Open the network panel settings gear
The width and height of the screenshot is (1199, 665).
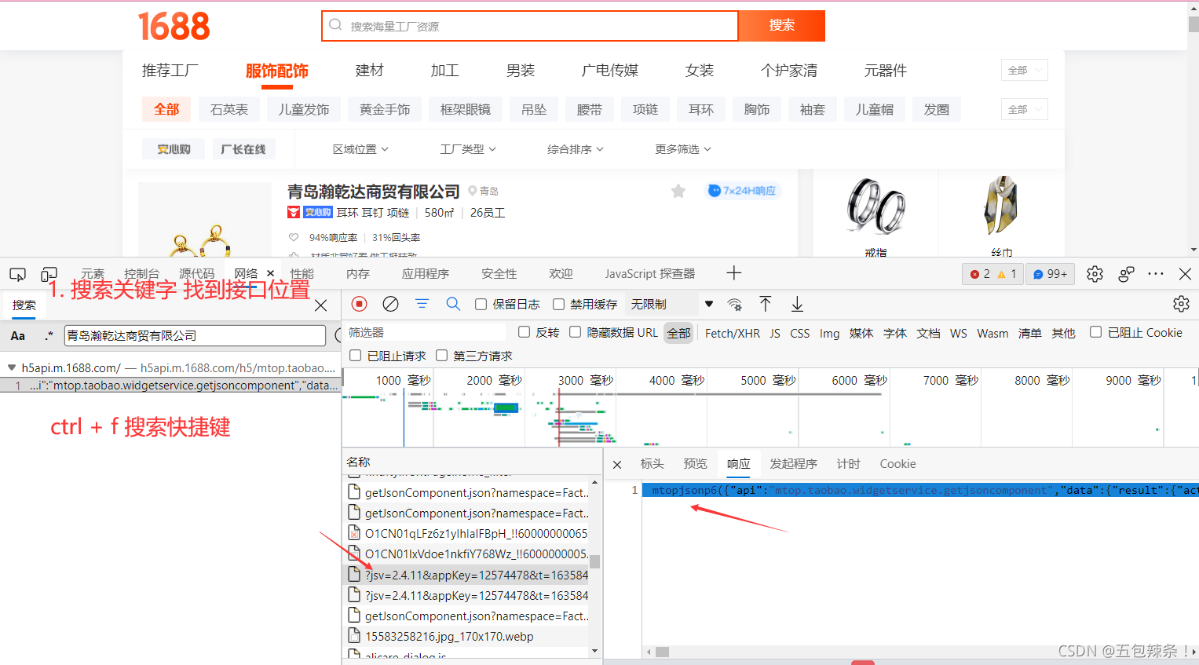(x=1181, y=304)
